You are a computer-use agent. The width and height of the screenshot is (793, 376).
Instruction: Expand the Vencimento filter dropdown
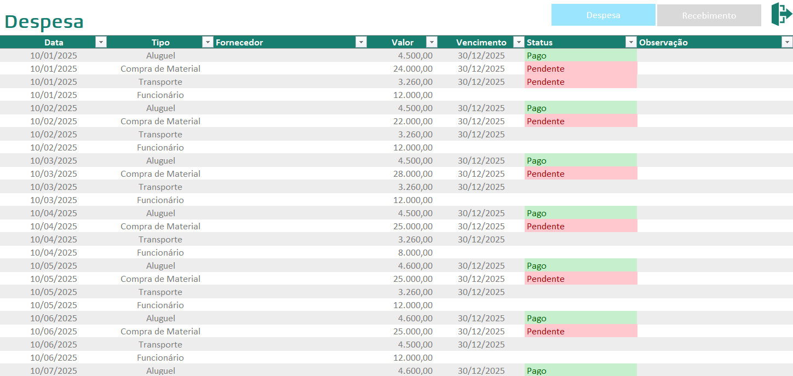[519, 42]
